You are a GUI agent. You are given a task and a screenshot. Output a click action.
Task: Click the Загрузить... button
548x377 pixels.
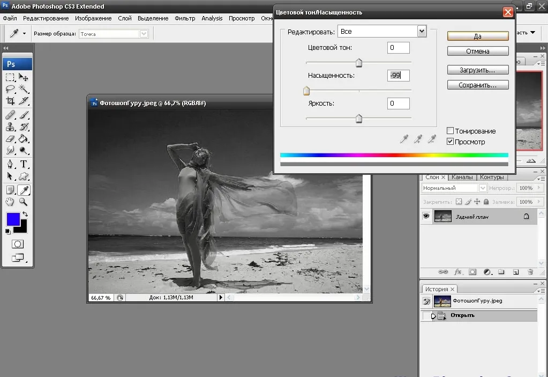pos(478,70)
